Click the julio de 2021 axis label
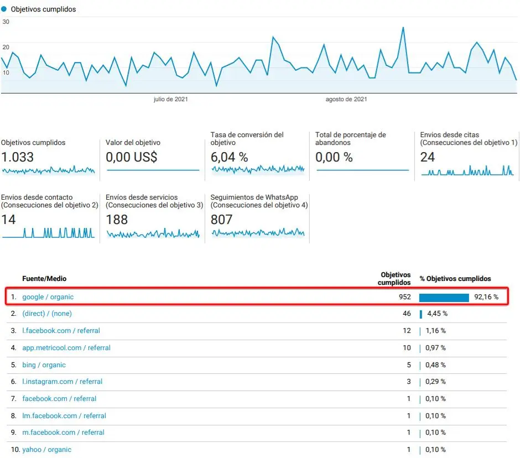The image size is (520, 458). click(x=170, y=100)
